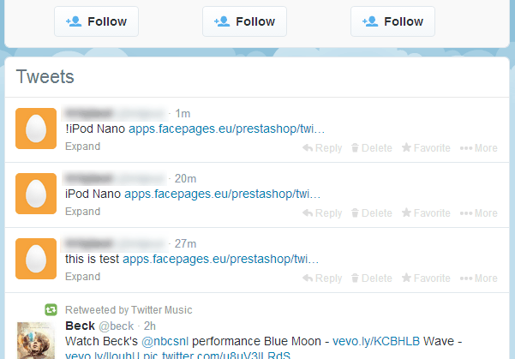Delete the '!iPod Nano' tweet

pyautogui.click(x=371, y=148)
